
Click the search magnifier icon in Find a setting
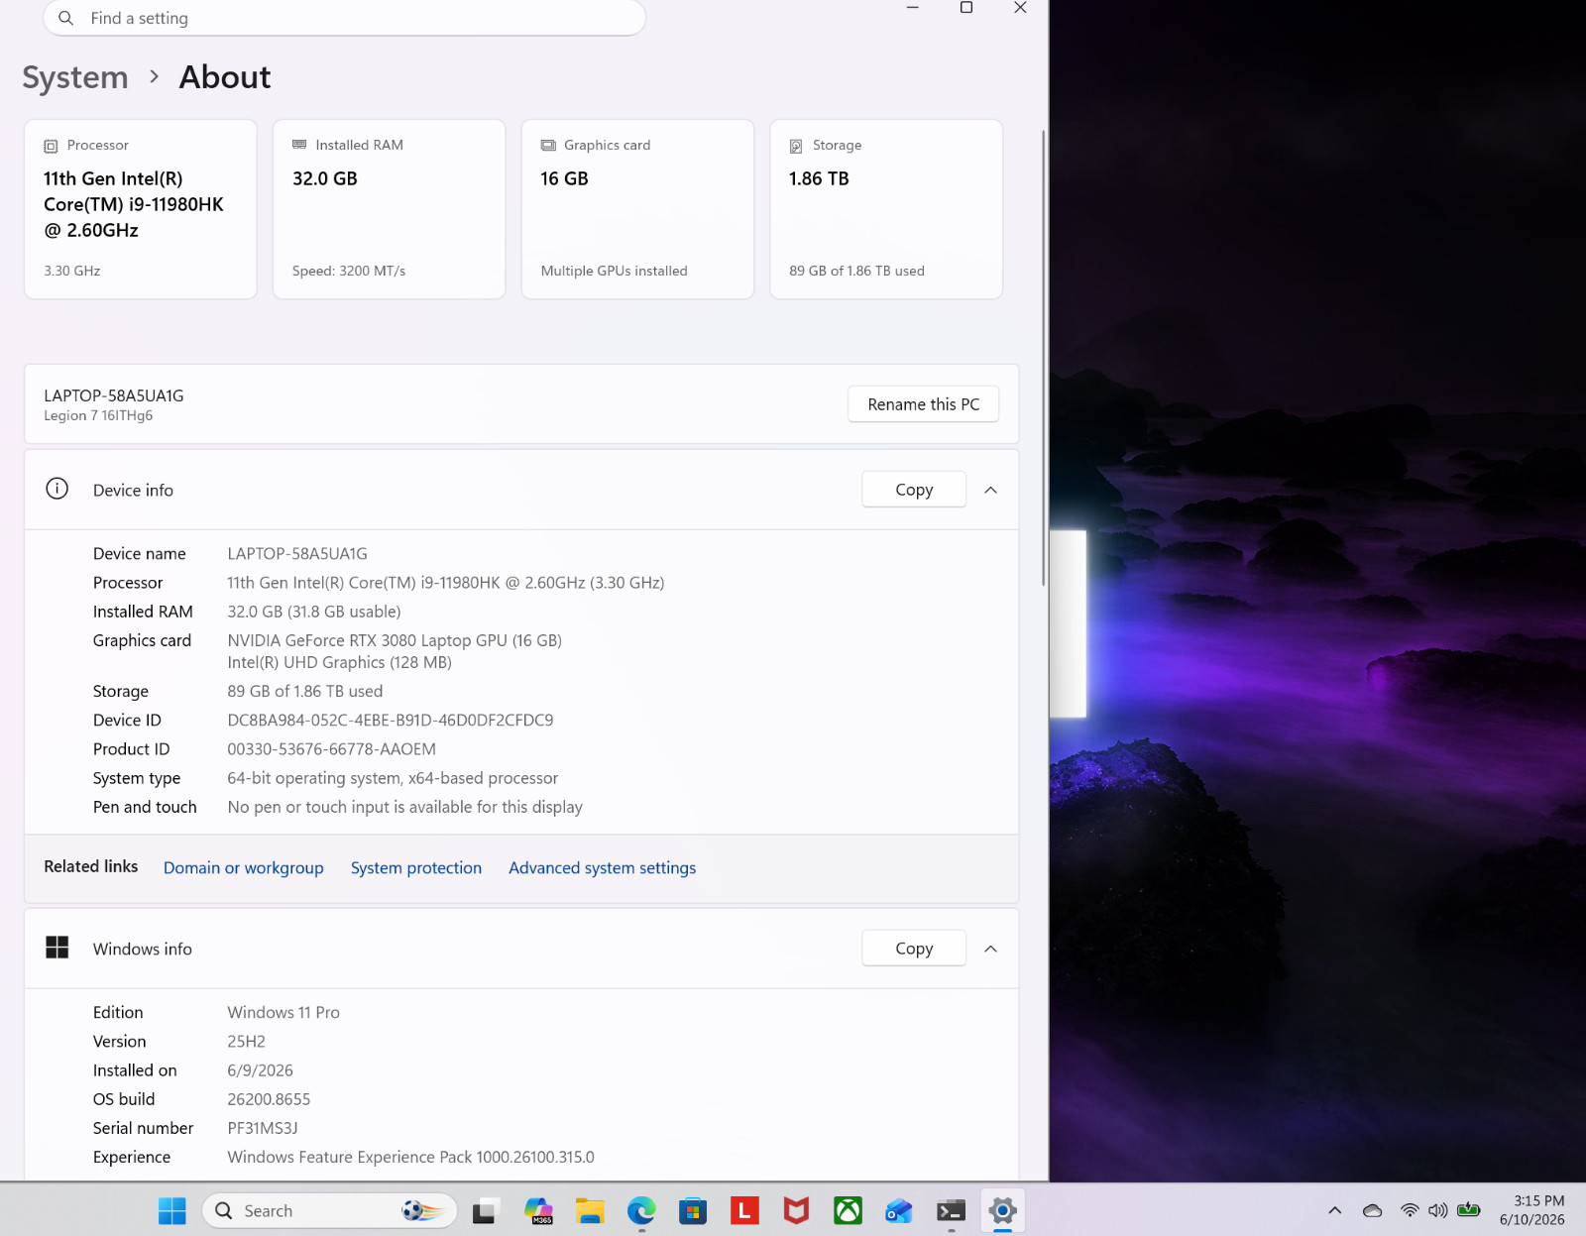coord(66,18)
